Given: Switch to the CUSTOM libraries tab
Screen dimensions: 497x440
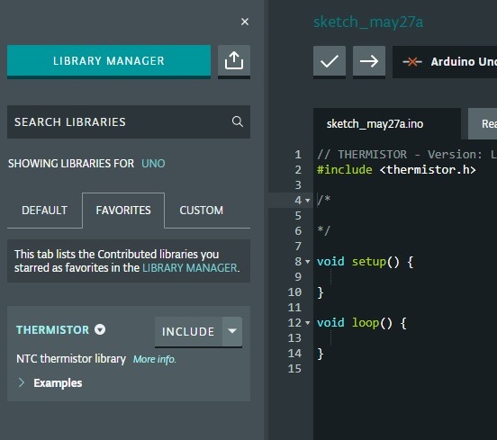Looking at the screenshot, I should [x=202, y=211].
